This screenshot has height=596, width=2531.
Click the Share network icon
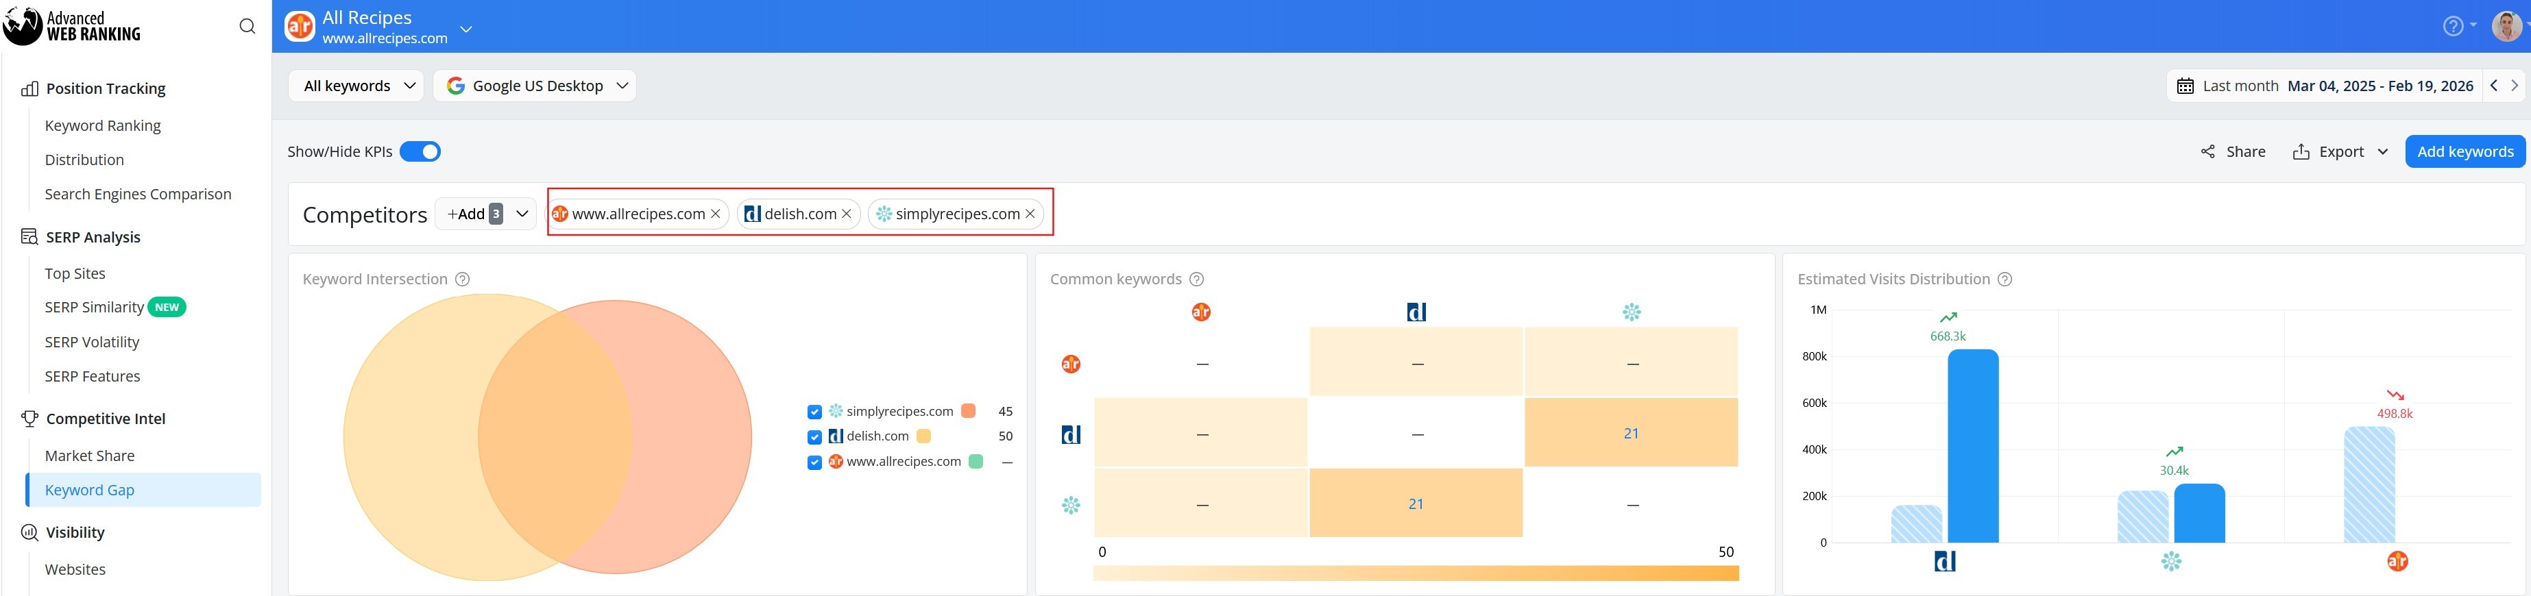2207,151
